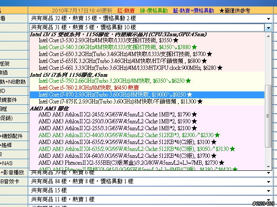The height and width of the screenshot is (207, 277).
Task: Click the B音效卡 category label
Action: [10, 182]
